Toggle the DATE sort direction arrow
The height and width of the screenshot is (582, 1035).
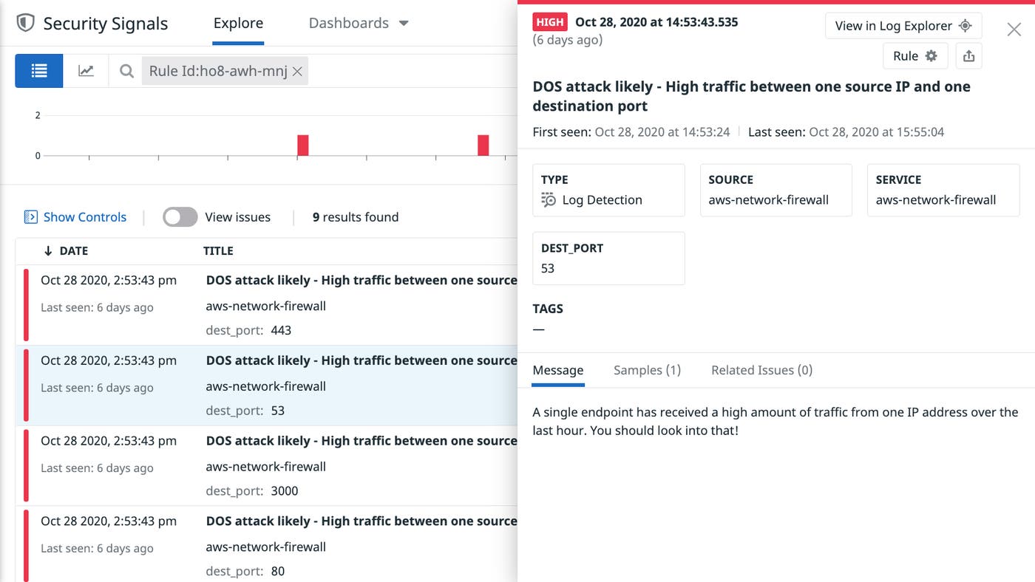(x=47, y=250)
